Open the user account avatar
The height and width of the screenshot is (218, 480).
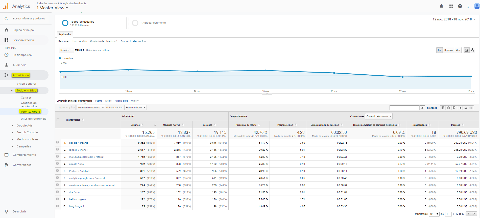point(476,6)
